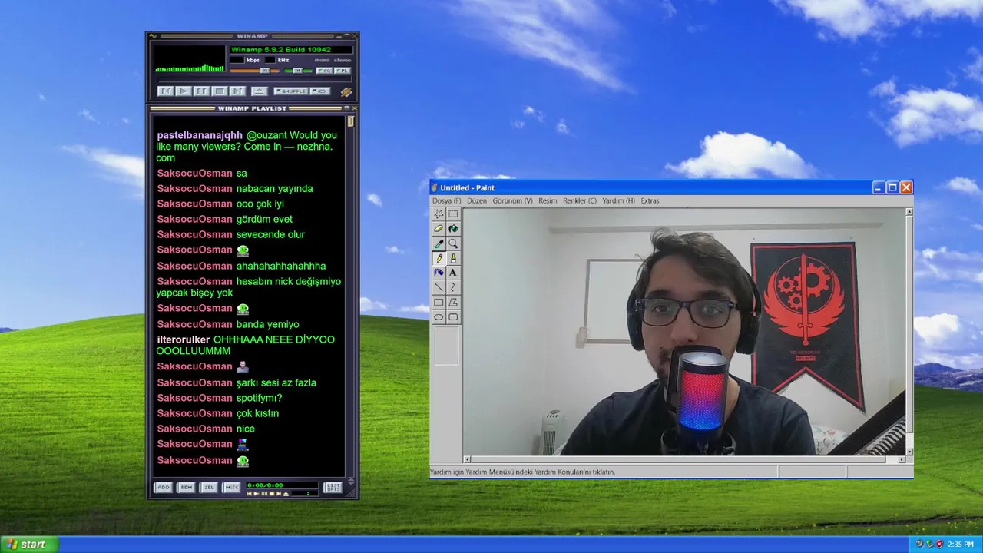Toggle the PL playlist window button
Viewport: 983px width, 553px height.
coord(343,71)
